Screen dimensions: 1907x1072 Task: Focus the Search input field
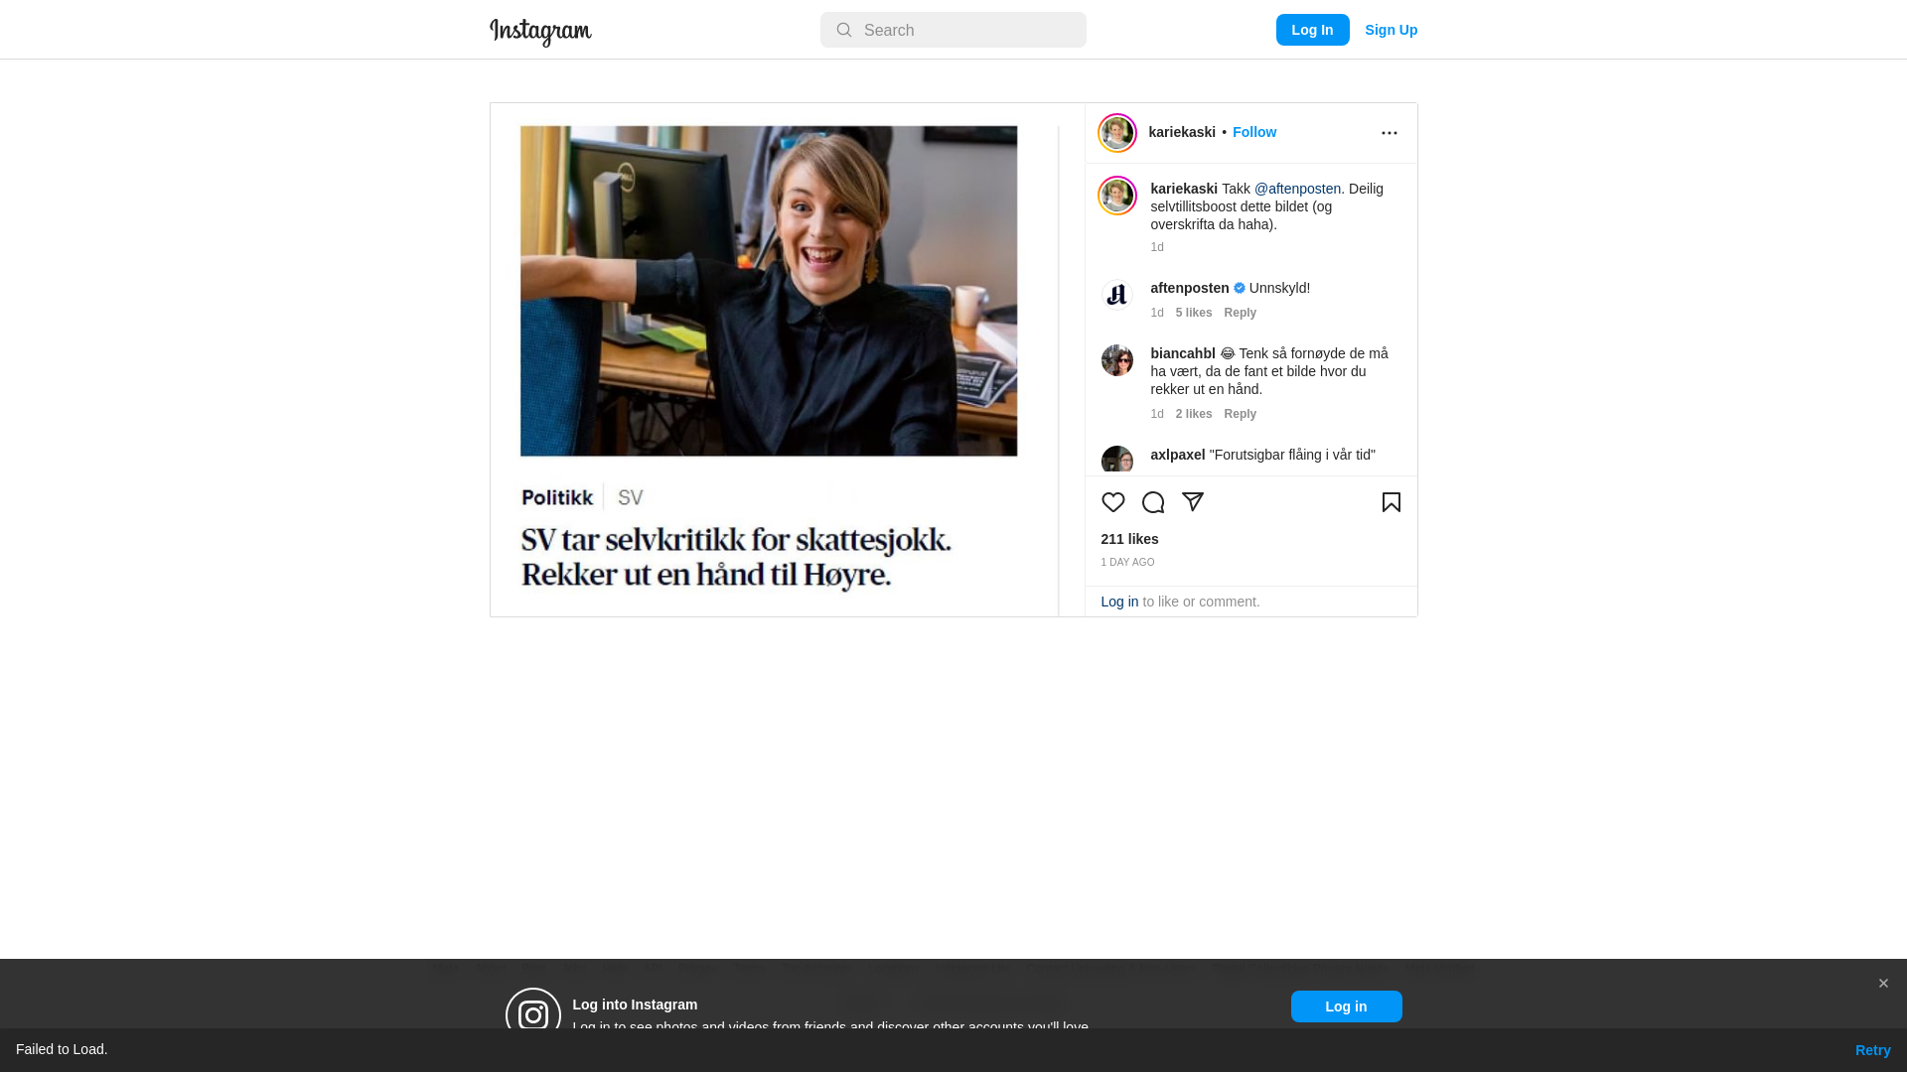coord(953,30)
